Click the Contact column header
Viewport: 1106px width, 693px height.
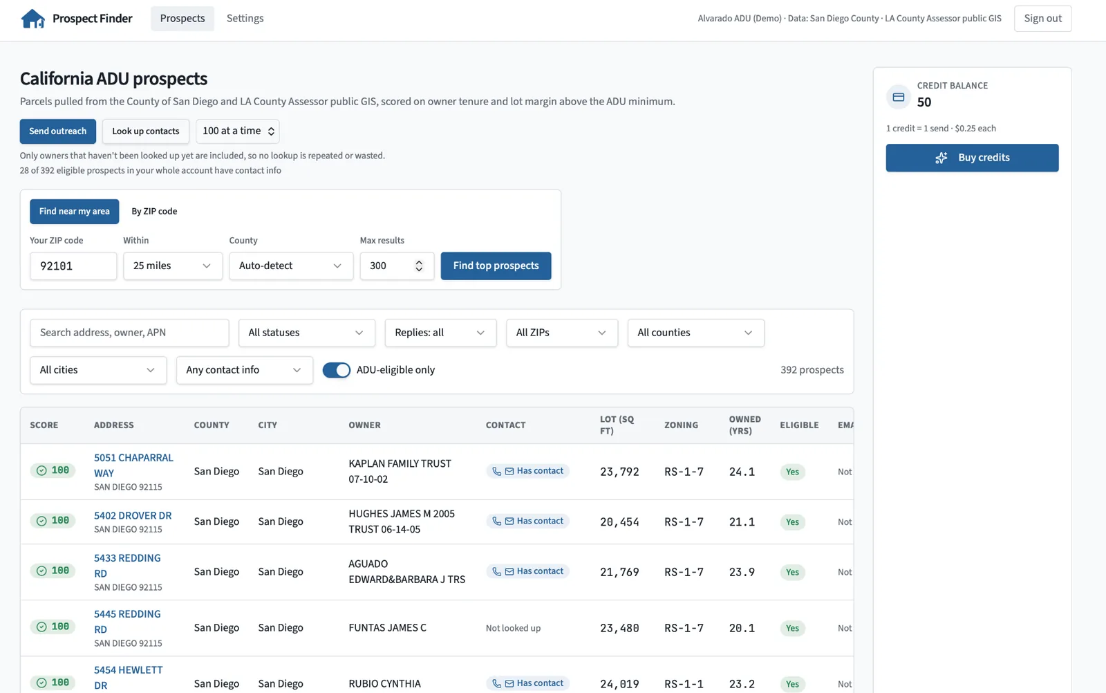[506, 425]
